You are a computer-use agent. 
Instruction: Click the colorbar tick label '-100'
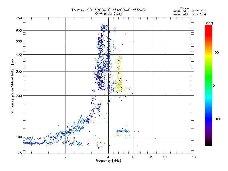click(217, 119)
